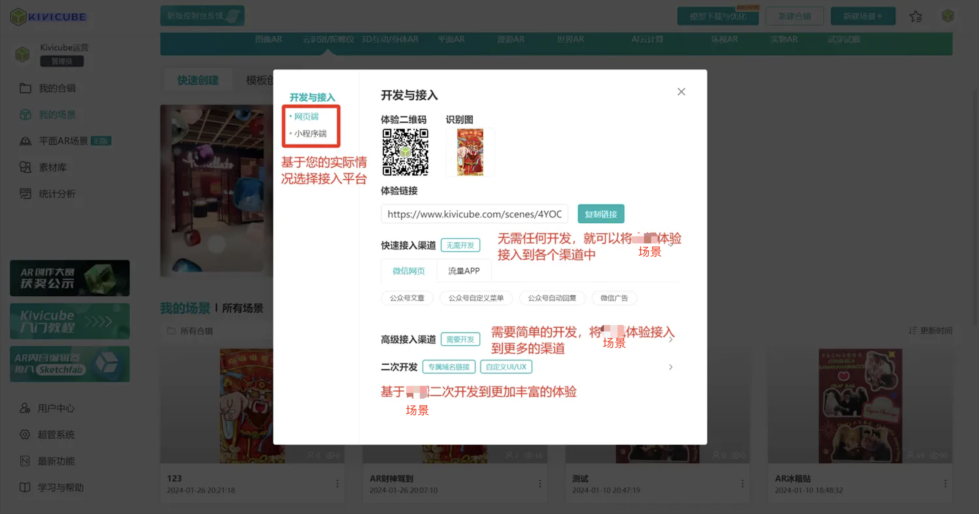Click the 体验链接 URL input field

(x=474, y=214)
